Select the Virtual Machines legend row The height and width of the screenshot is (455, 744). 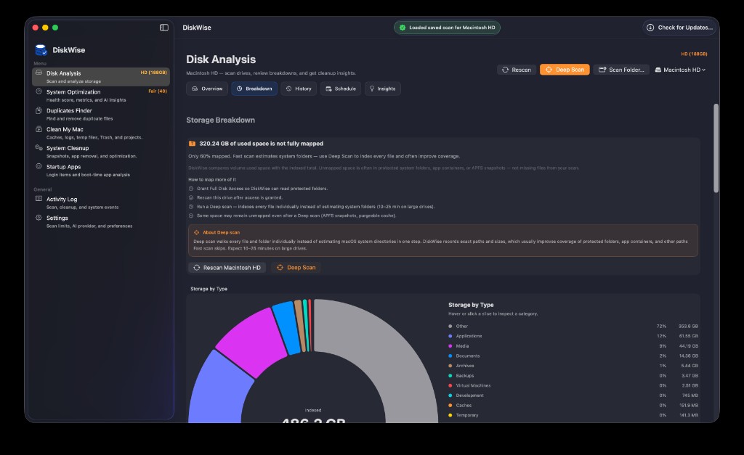[x=573, y=385]
